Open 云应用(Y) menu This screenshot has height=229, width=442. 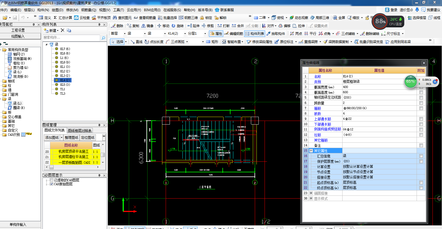pos(134,10)
